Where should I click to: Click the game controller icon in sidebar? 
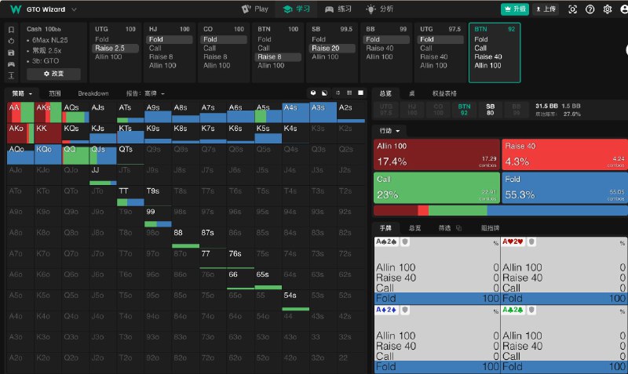[11, 64]
